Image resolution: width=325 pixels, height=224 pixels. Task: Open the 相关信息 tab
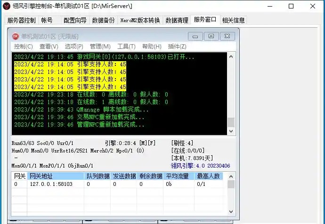tap(233, 20)
